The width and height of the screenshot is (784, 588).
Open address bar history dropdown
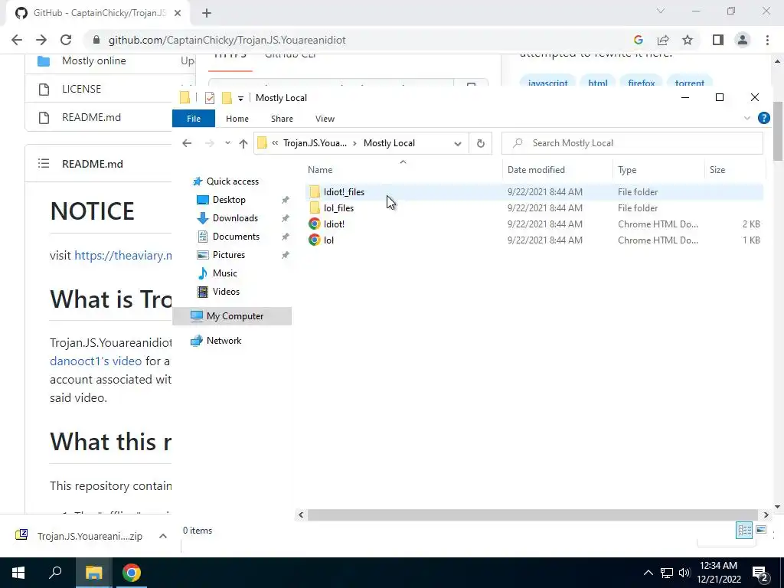coord(458,143)
